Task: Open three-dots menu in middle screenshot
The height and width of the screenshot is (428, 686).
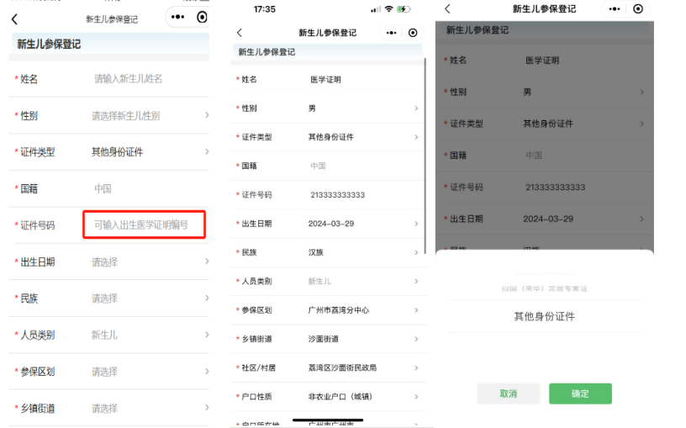Action: [391, 33]
